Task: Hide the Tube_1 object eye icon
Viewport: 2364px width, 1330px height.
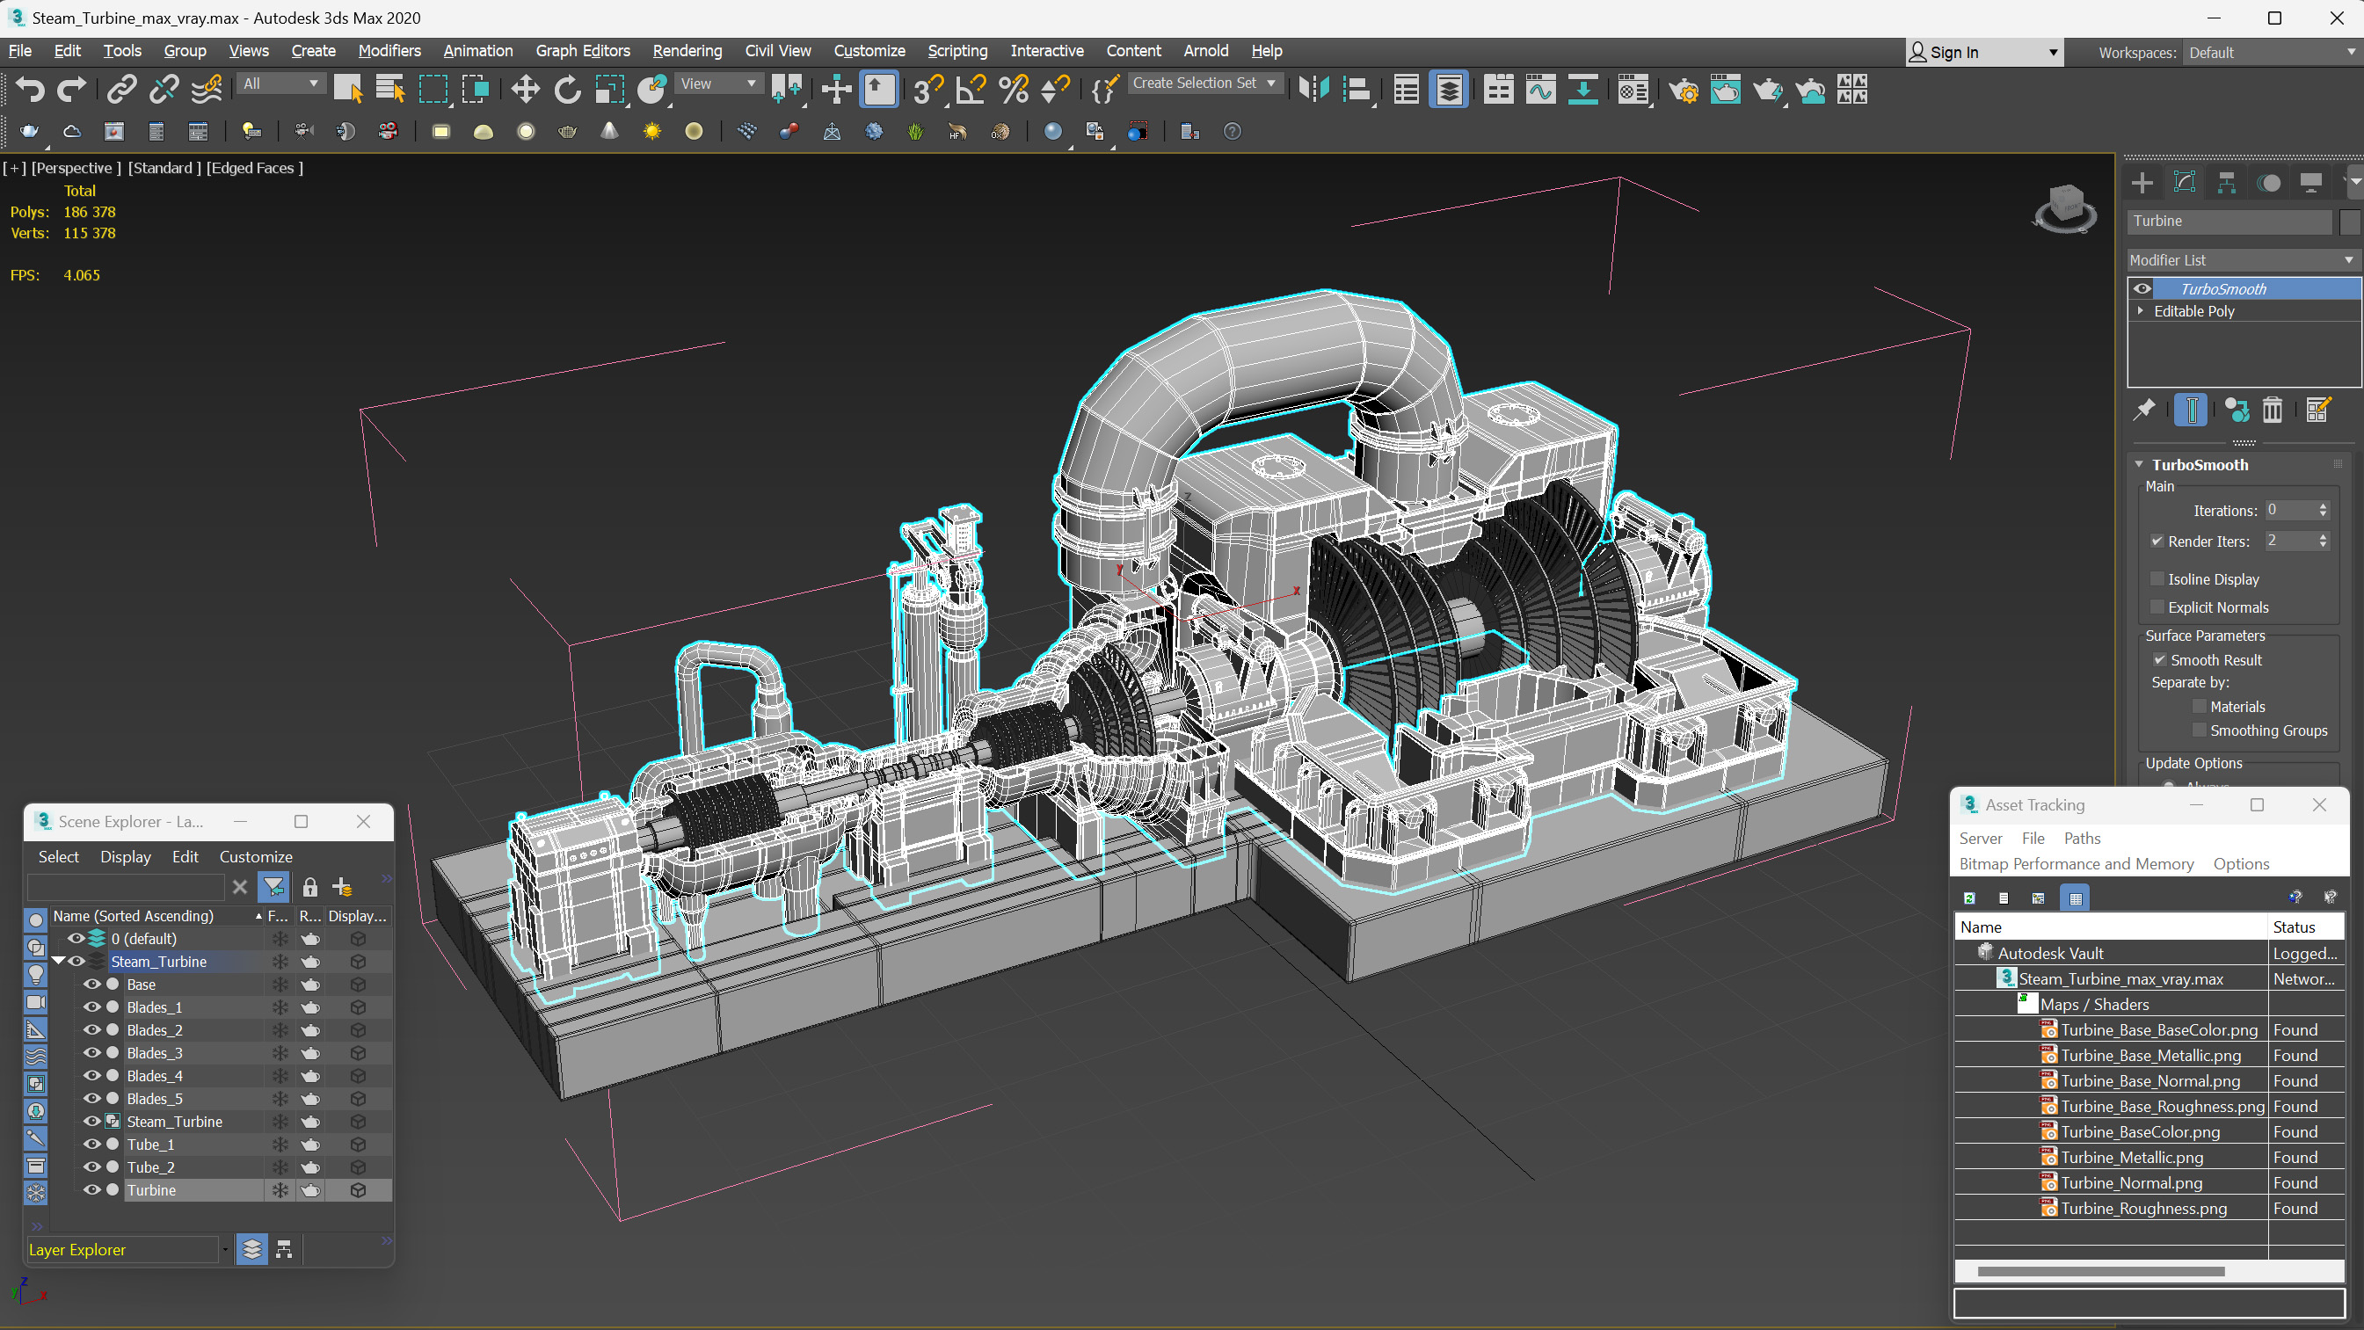Action: click(91, 1145)
